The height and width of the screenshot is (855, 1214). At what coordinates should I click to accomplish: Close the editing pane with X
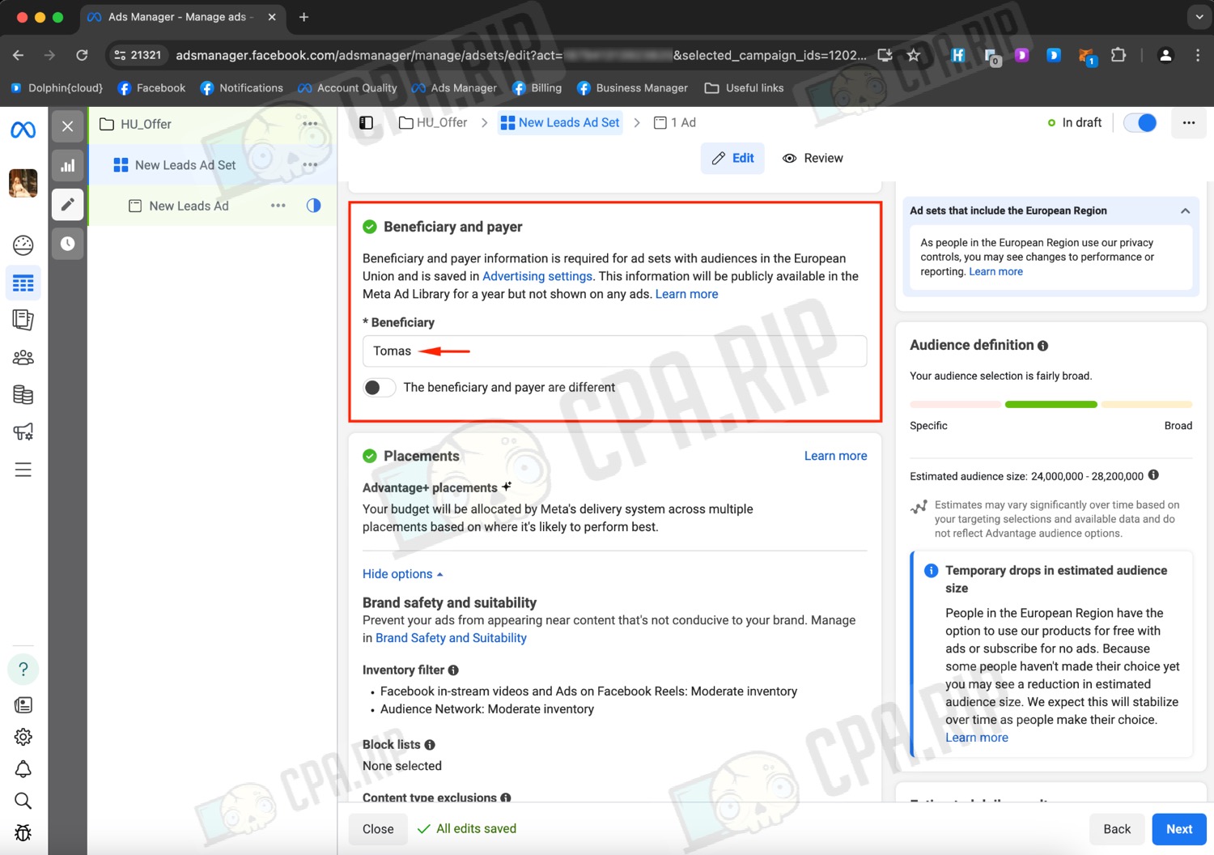[x=68, y=126]
